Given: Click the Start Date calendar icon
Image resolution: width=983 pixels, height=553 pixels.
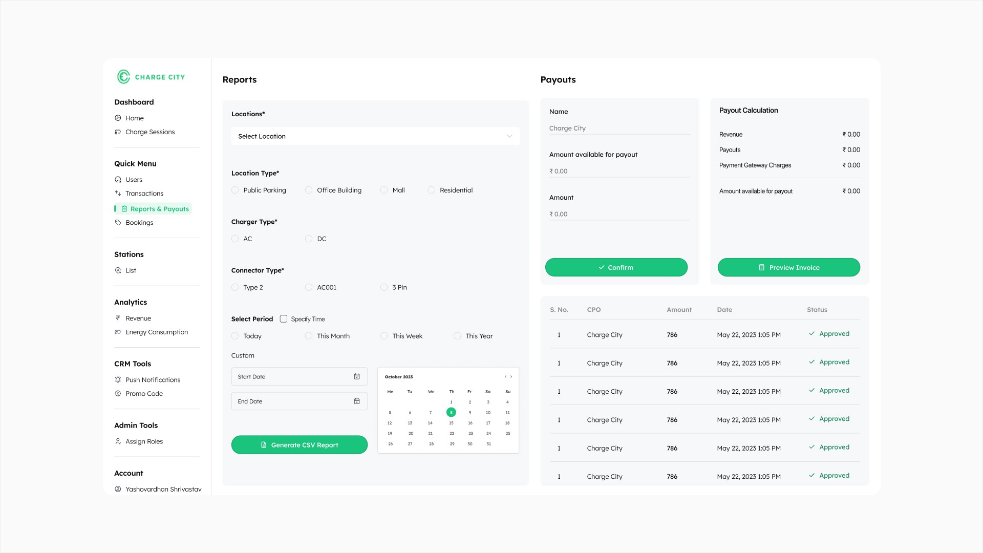Looking at the screenshot, I should (357, 377).
